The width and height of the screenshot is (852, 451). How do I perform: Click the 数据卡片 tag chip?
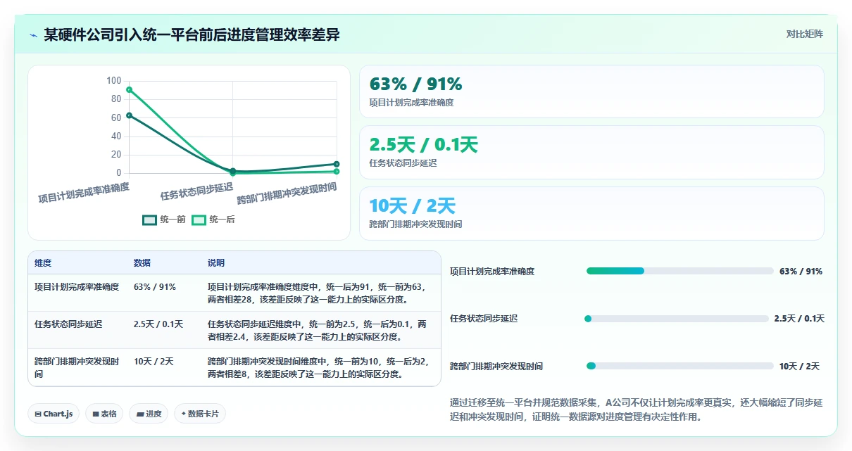pyautogui.click(x=200, y=414)
